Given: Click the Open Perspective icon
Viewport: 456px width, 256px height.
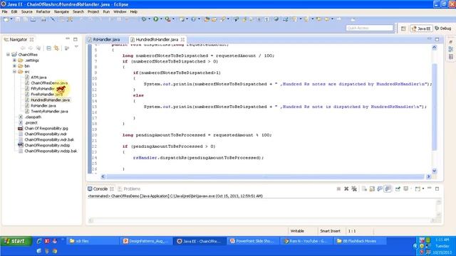Looking at the screenshot, I should point(403,28).
